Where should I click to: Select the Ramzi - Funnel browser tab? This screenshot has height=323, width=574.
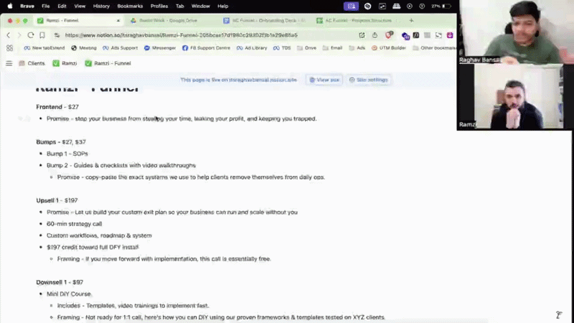[x=77, y=21]
